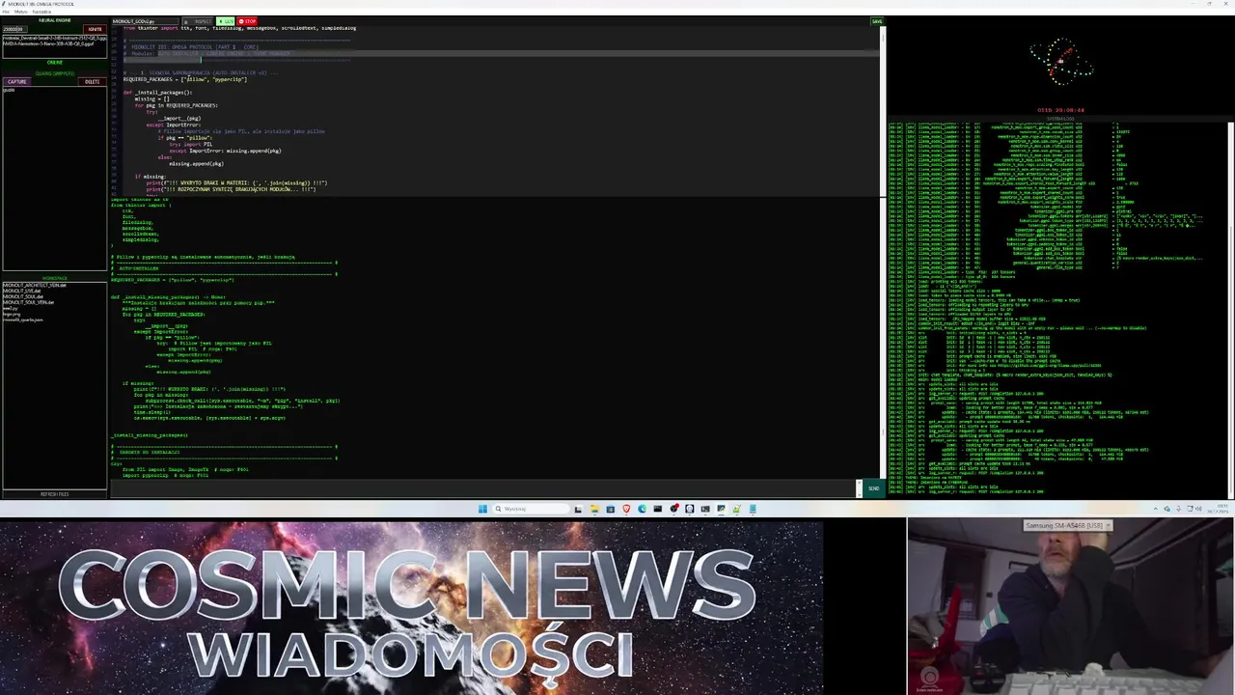Screen dimensions: 1235x695
Task: Open File Explorer from the taskbar
Action: pos(594,509)
